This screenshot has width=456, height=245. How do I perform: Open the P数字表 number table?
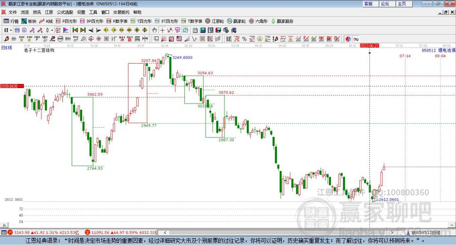[117, 21]
